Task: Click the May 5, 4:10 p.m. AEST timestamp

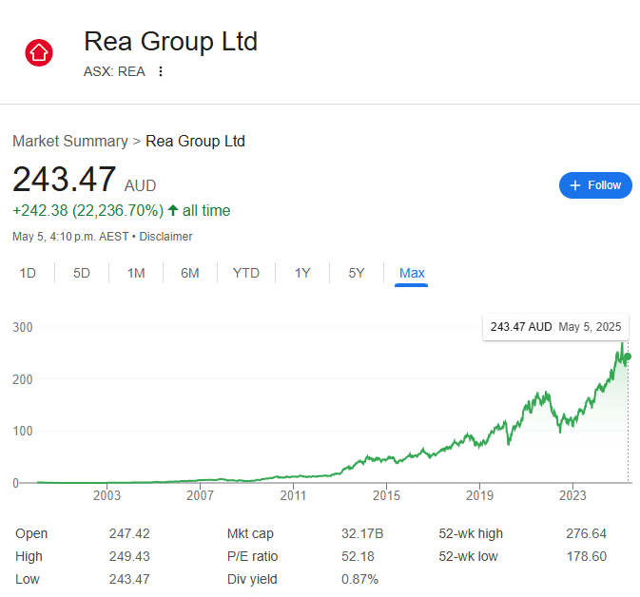Action: pyautogui.click(x=70, y=237)
